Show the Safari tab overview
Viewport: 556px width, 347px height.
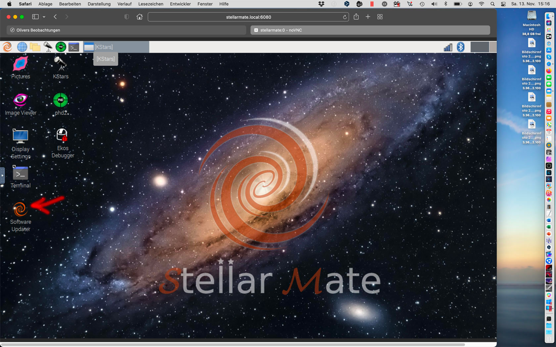click(380, 17)
